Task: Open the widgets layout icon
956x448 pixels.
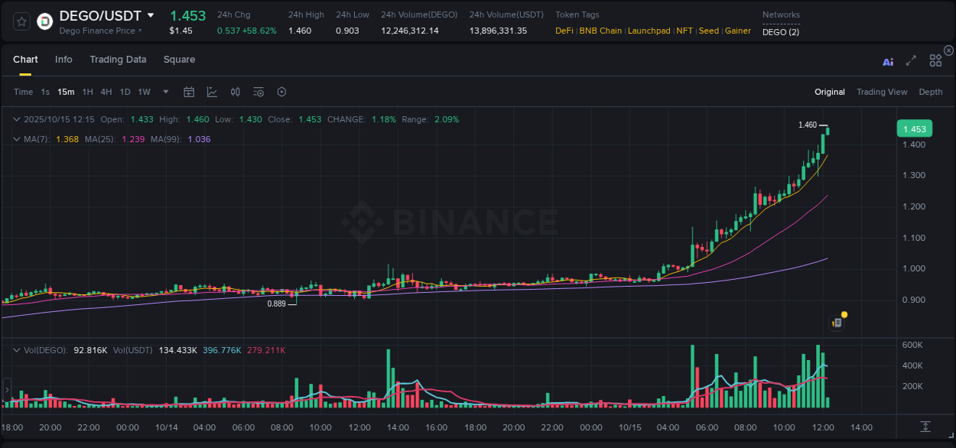Action: point(935,60)
